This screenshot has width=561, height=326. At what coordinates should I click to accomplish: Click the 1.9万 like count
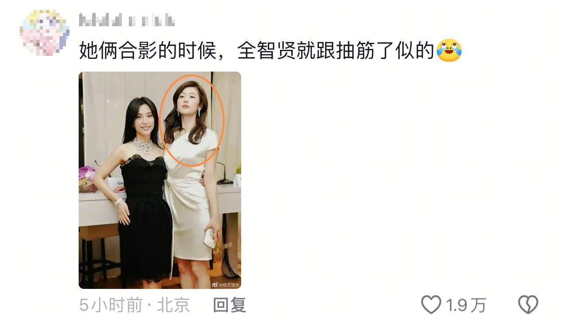(466, 305)
